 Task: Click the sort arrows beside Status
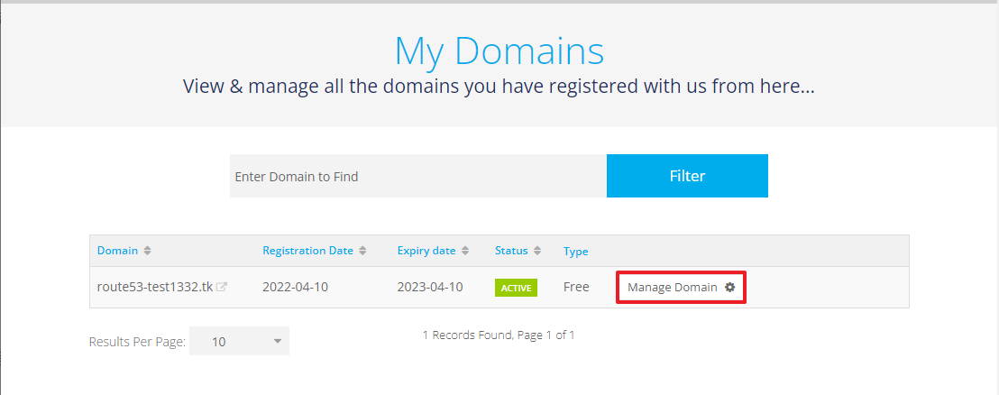tap(537, 251)
